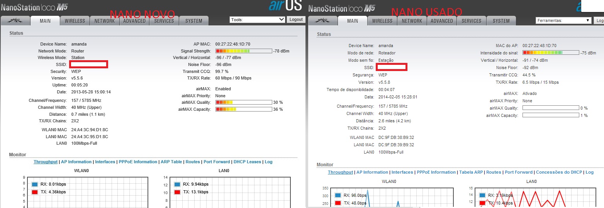
Task: Select Throughput link in right Monitor
Action: pyautogui.click(x=340, y=172)
